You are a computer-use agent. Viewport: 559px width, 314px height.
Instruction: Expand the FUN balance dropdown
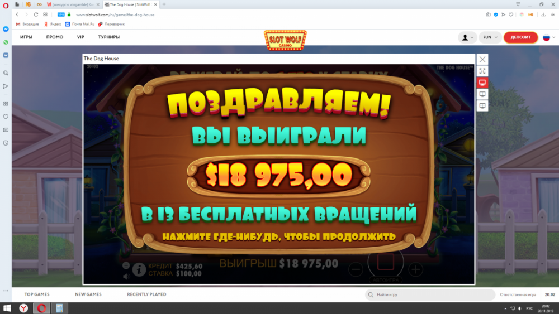click(x=490, y=37)
